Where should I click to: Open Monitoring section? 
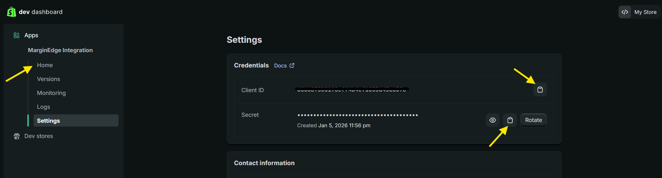tap(51, 93)
